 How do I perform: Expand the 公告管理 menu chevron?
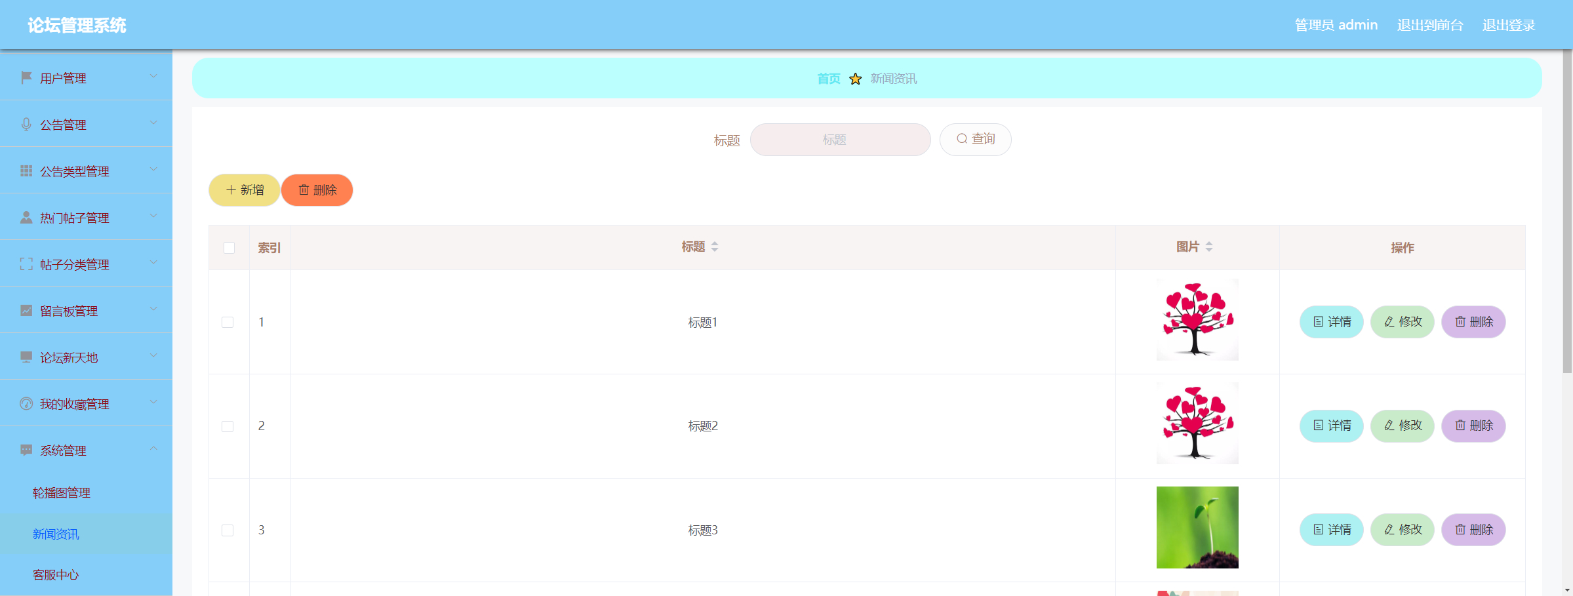(x=153, y=123)
